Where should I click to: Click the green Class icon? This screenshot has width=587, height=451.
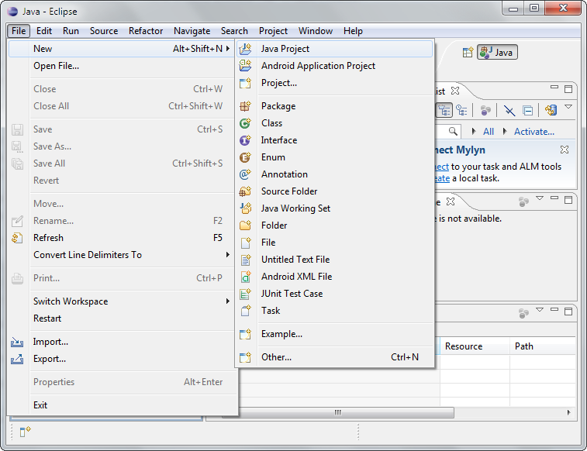tap(246, 123)
